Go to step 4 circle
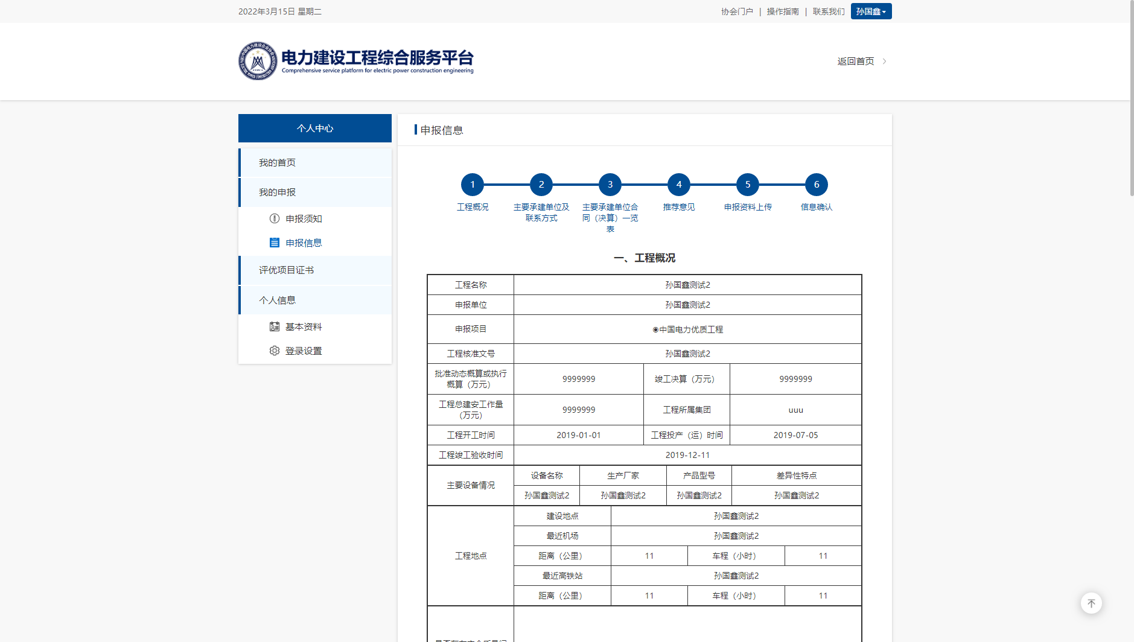The height and width of the screenshot is (642, 1134). point(679,185)
